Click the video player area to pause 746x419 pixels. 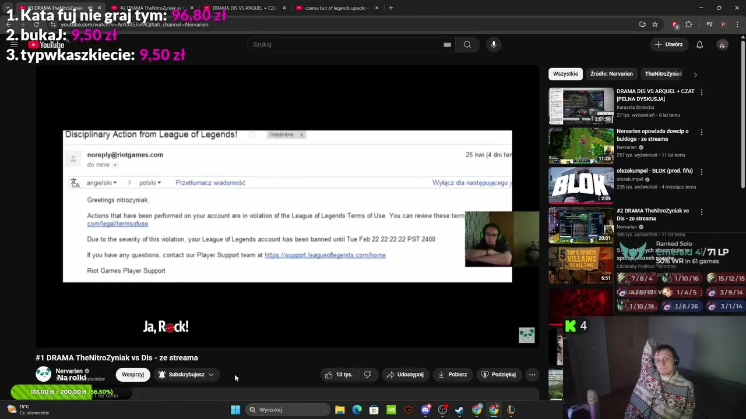(287, 206)
